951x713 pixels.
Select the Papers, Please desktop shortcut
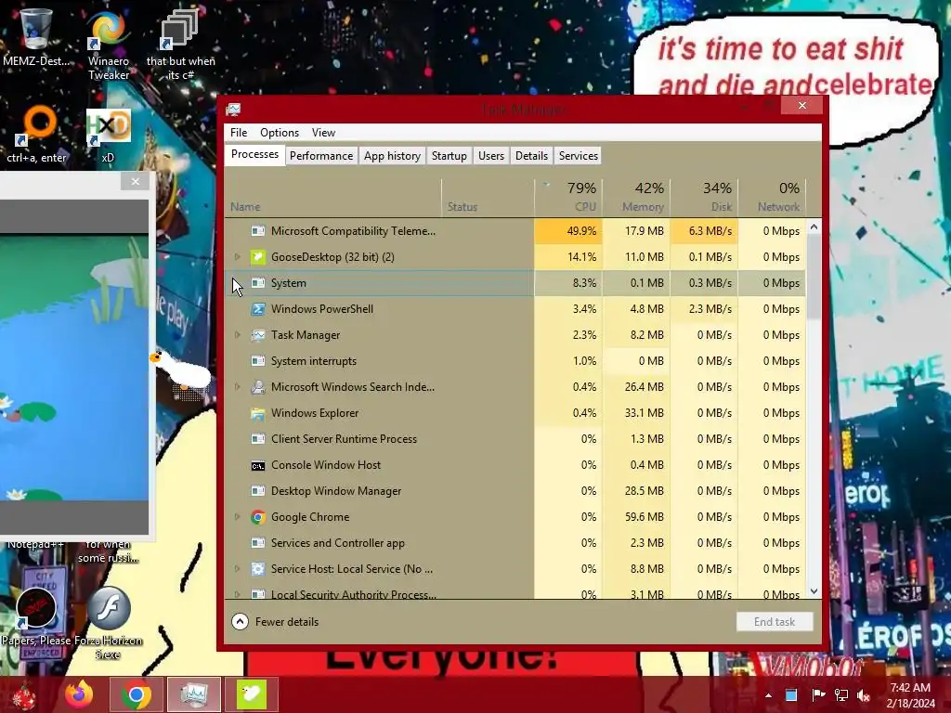(x=36, y=617)
